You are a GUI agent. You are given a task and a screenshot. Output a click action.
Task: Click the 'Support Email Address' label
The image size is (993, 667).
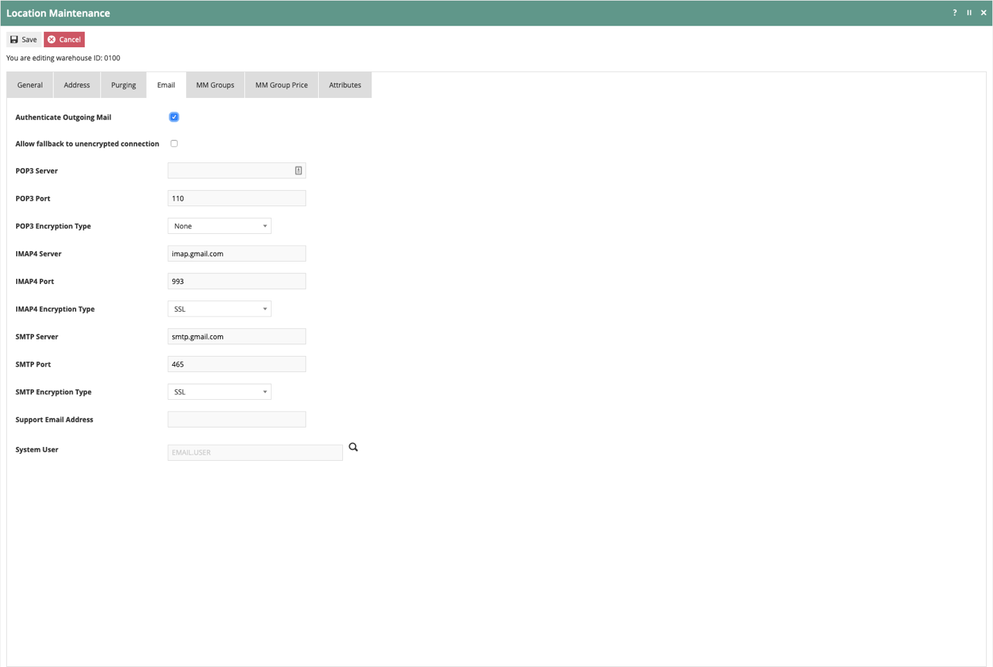[x=54, y=420]
